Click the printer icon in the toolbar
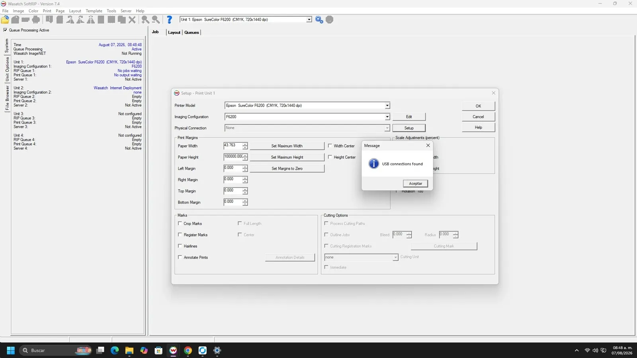The width and height of the screenshot is (637, 358). [36, 19]
